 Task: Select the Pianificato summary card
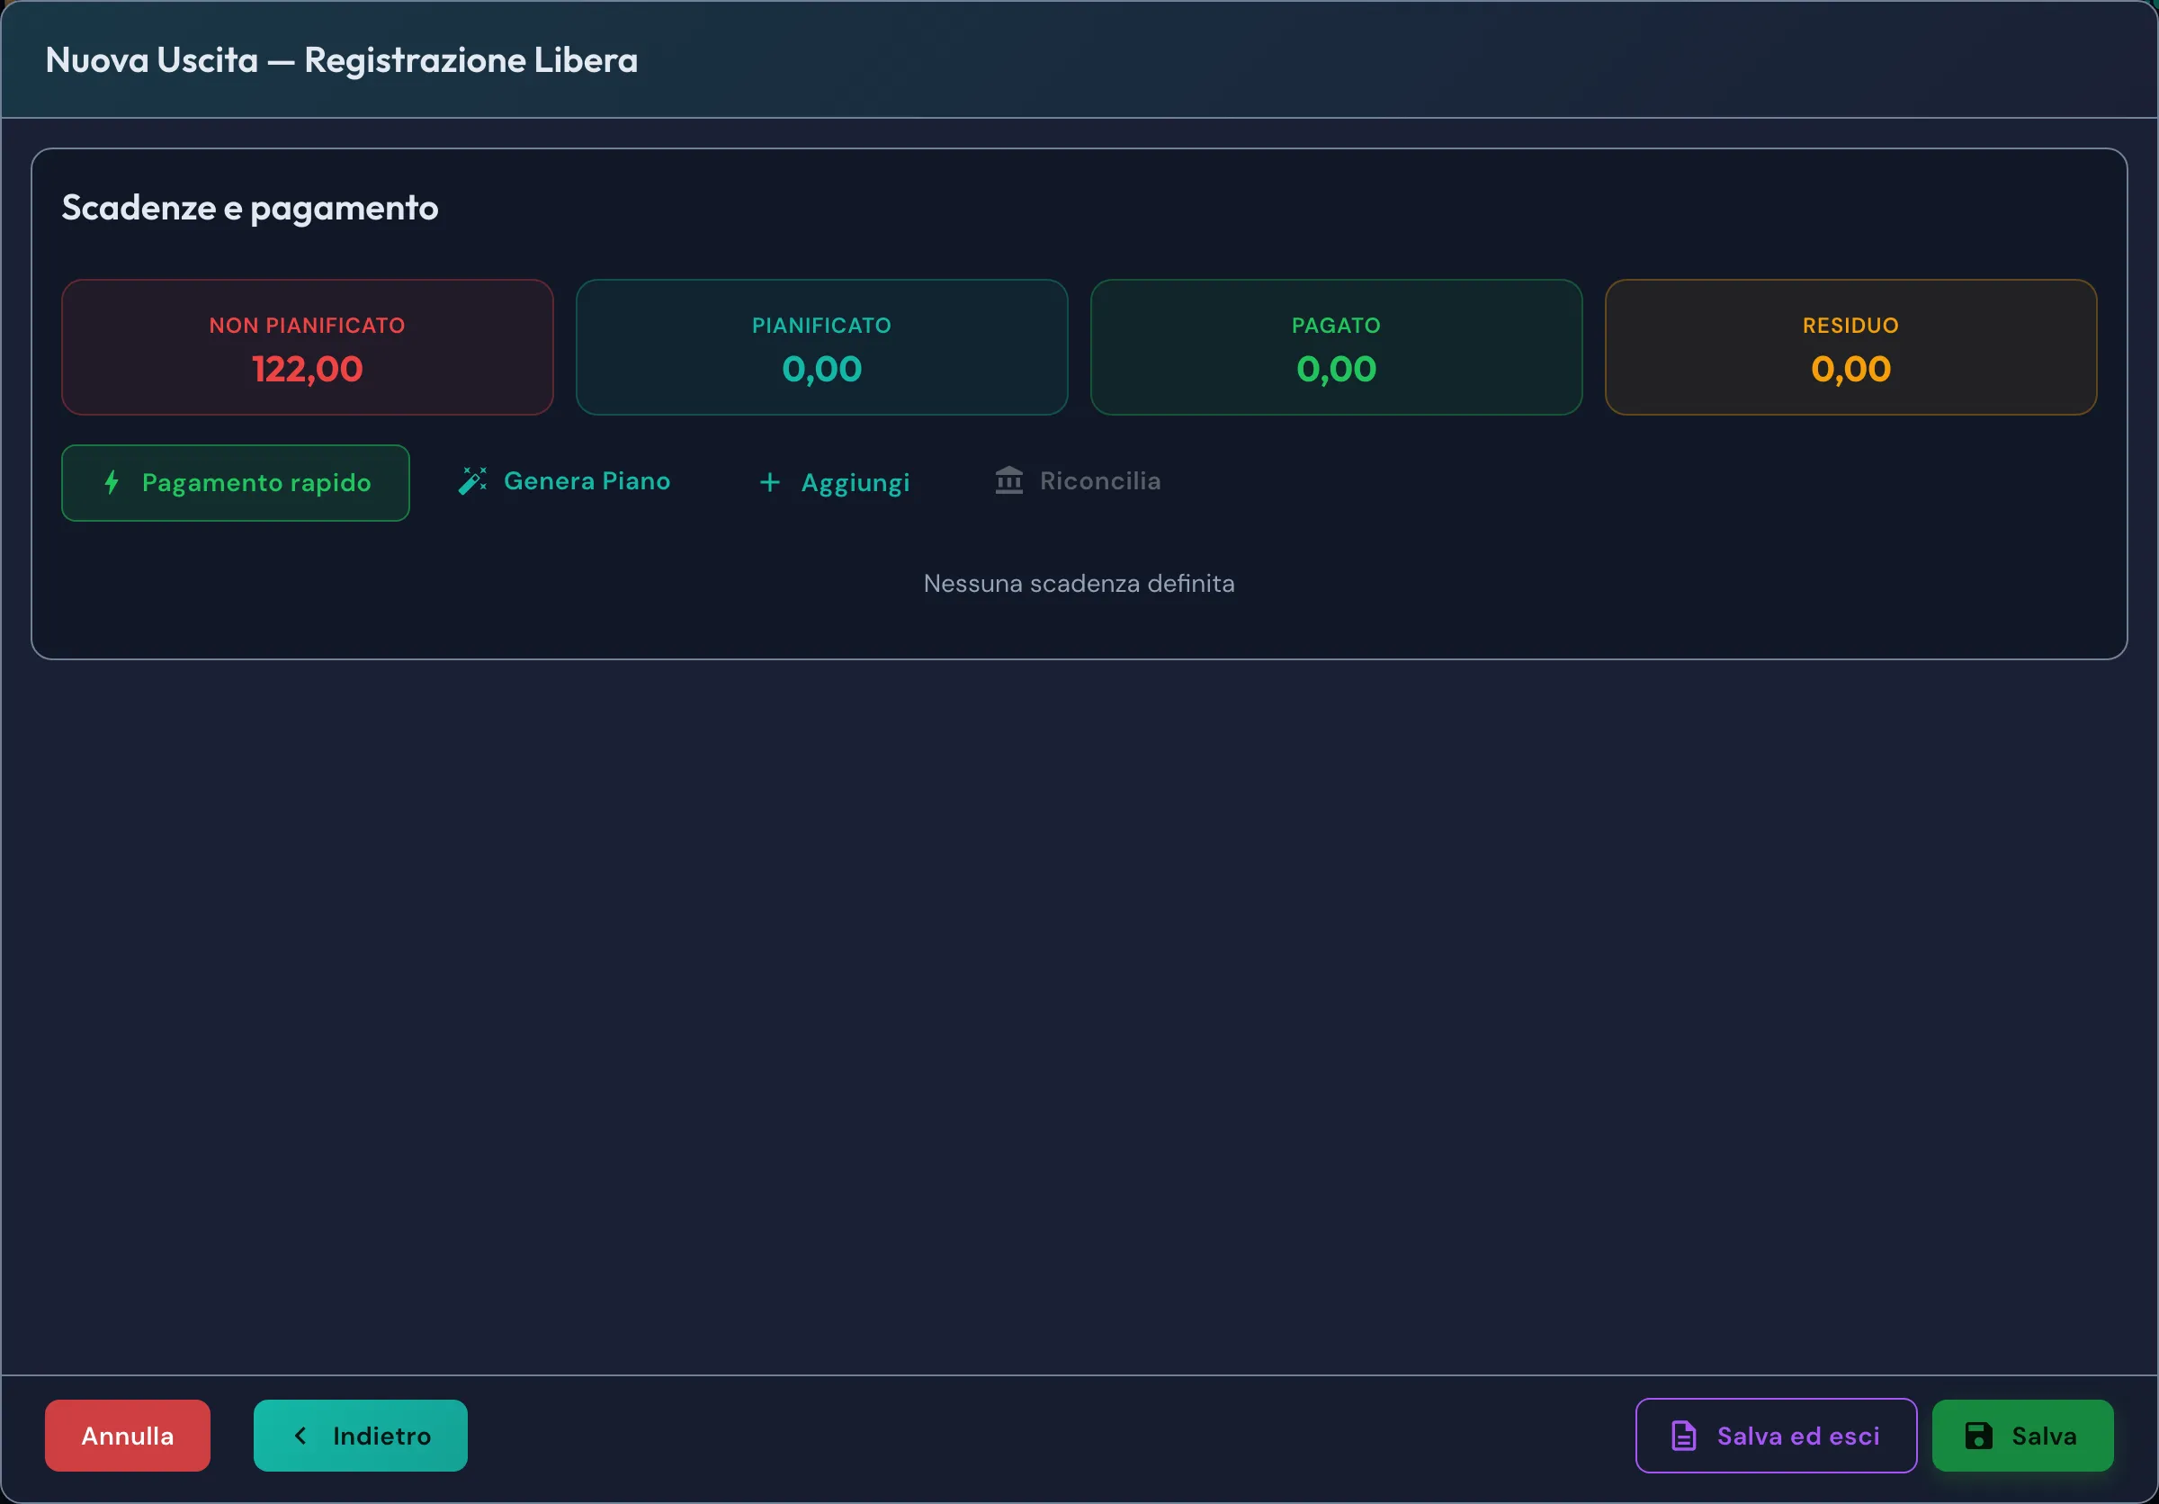click(822, 347)
